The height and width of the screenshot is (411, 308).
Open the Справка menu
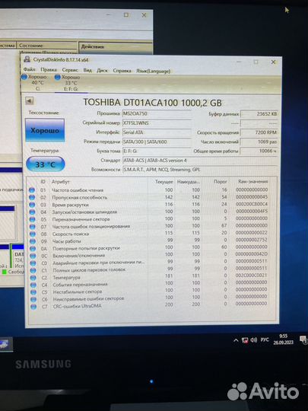tap(122, 71)
